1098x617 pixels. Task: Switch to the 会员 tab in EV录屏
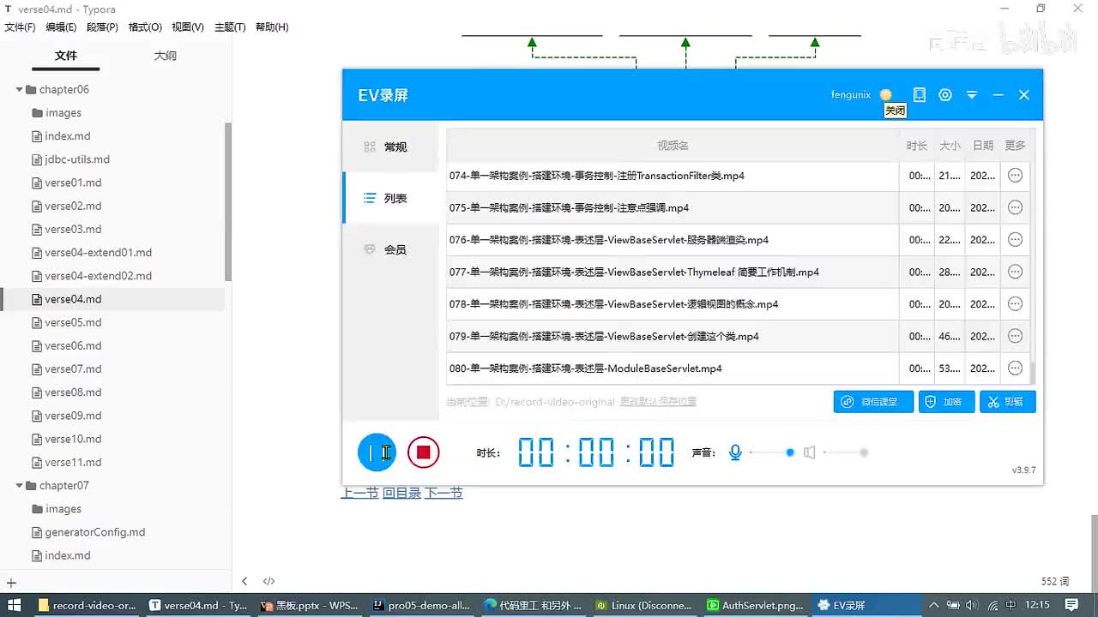(x=390, y=249)
